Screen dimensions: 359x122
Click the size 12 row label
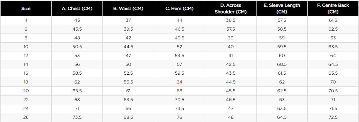tap(26, 56)
